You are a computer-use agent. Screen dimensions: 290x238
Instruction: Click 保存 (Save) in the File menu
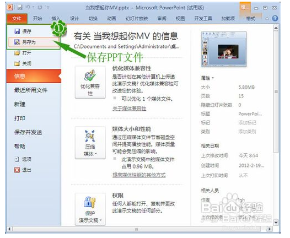point(33,31)
